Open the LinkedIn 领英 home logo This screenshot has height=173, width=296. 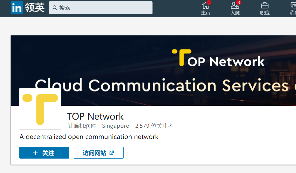[x=28, y=8]
